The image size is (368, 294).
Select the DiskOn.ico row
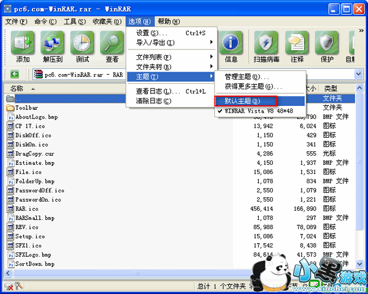tap(180, 145)
